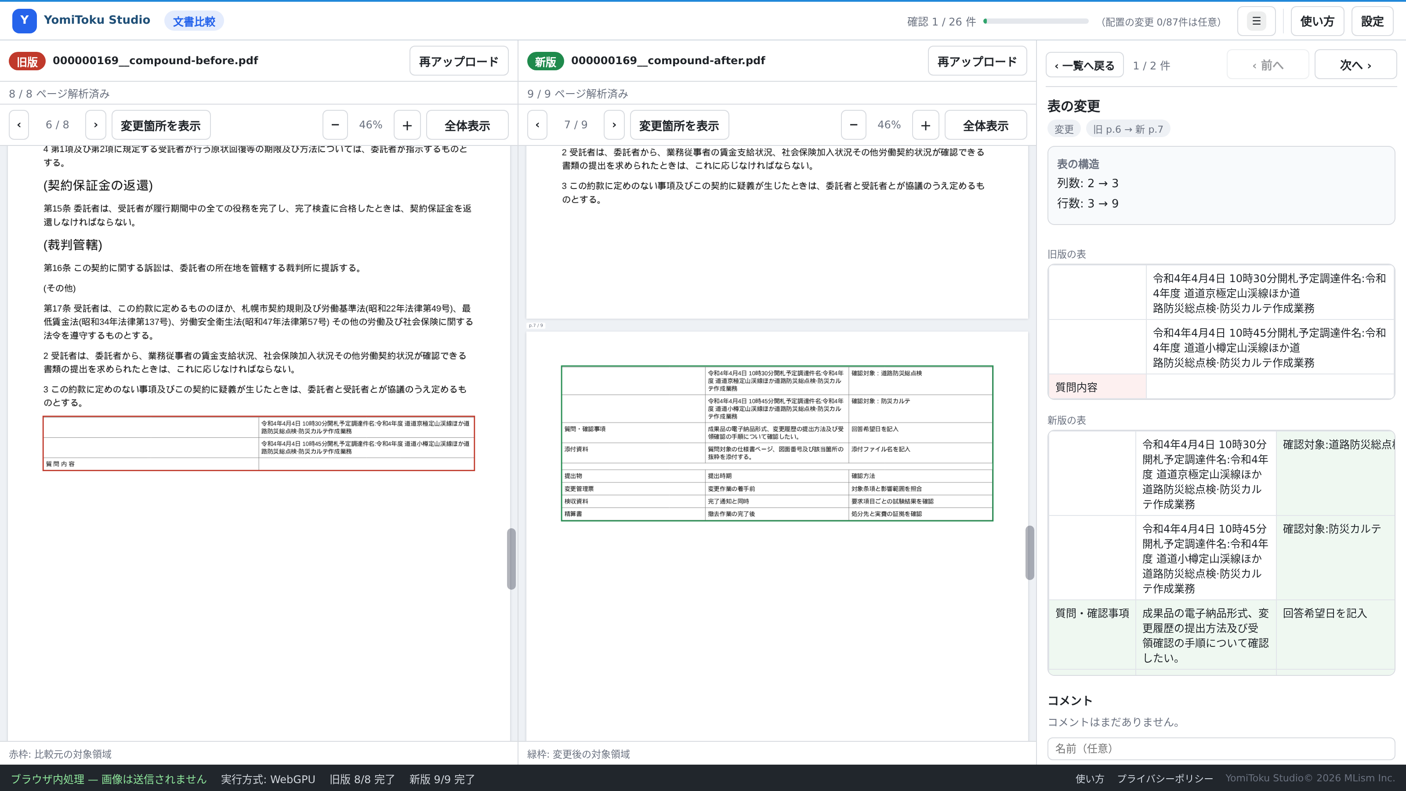This screenshot has height=791, width=1406.
Task: Open 使い方 link in the footer
Action: tap(1090, 778)
